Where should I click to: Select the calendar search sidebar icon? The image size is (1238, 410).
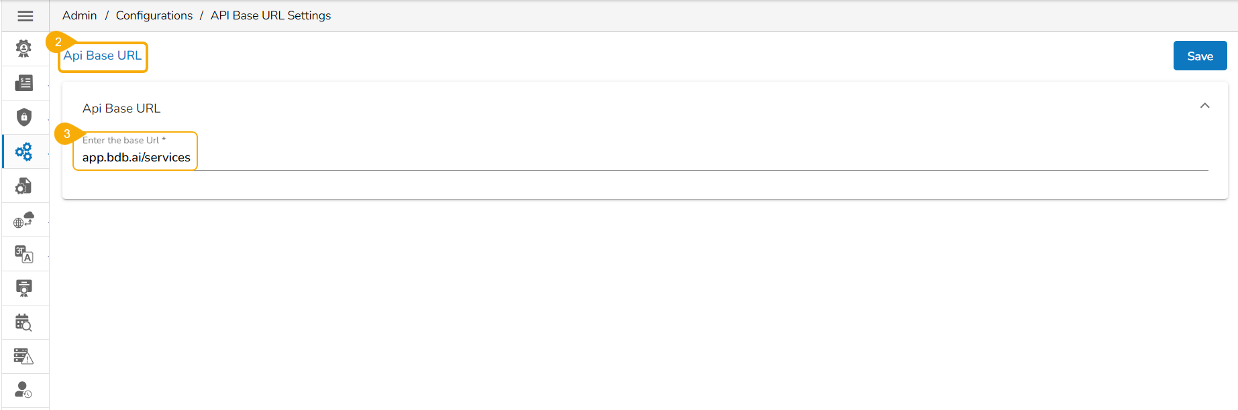[x=23, y=323]
